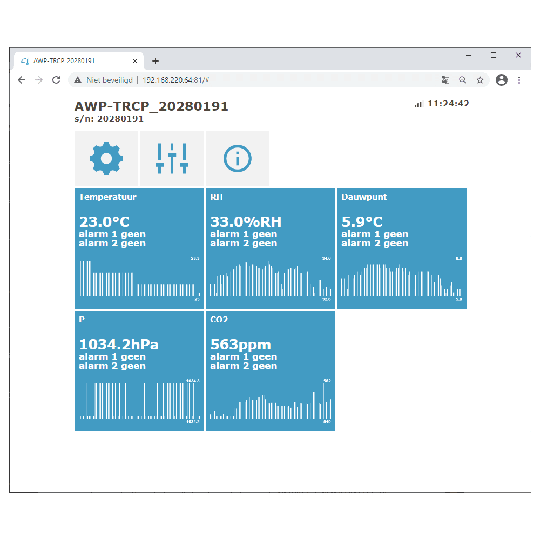The height and width of the screenshot is (540, 540).
Task: Close the AWP-TRCP_20280191 tab
Action: tap(135, 61)
